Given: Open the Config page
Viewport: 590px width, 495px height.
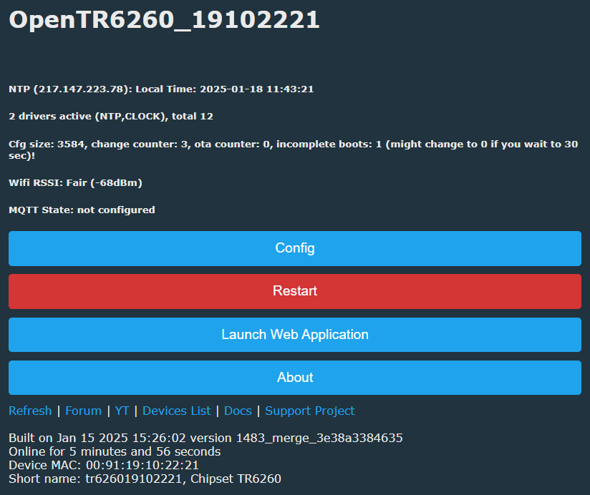Looking at the screenshot, I should (x=294, y=248).
